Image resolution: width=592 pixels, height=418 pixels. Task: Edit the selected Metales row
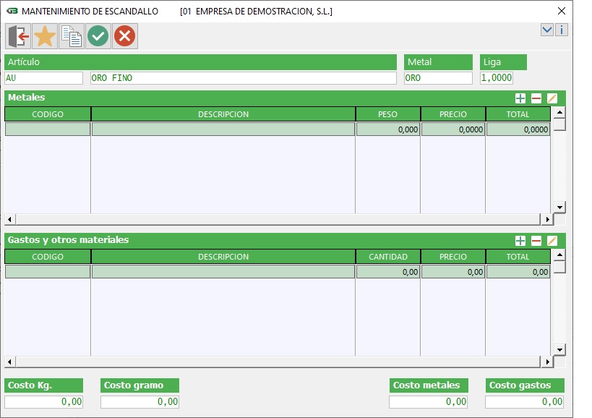tap(552, 98)
